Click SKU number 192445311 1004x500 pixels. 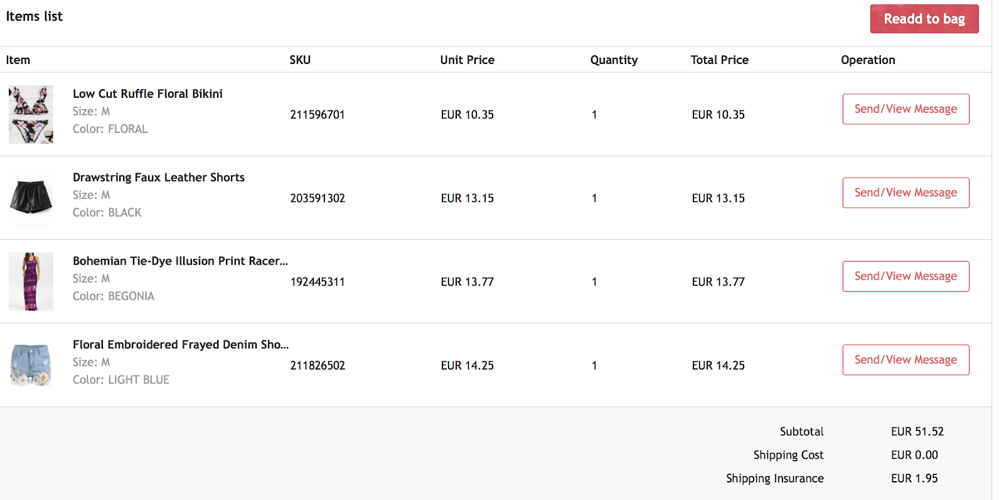(318, 282)
